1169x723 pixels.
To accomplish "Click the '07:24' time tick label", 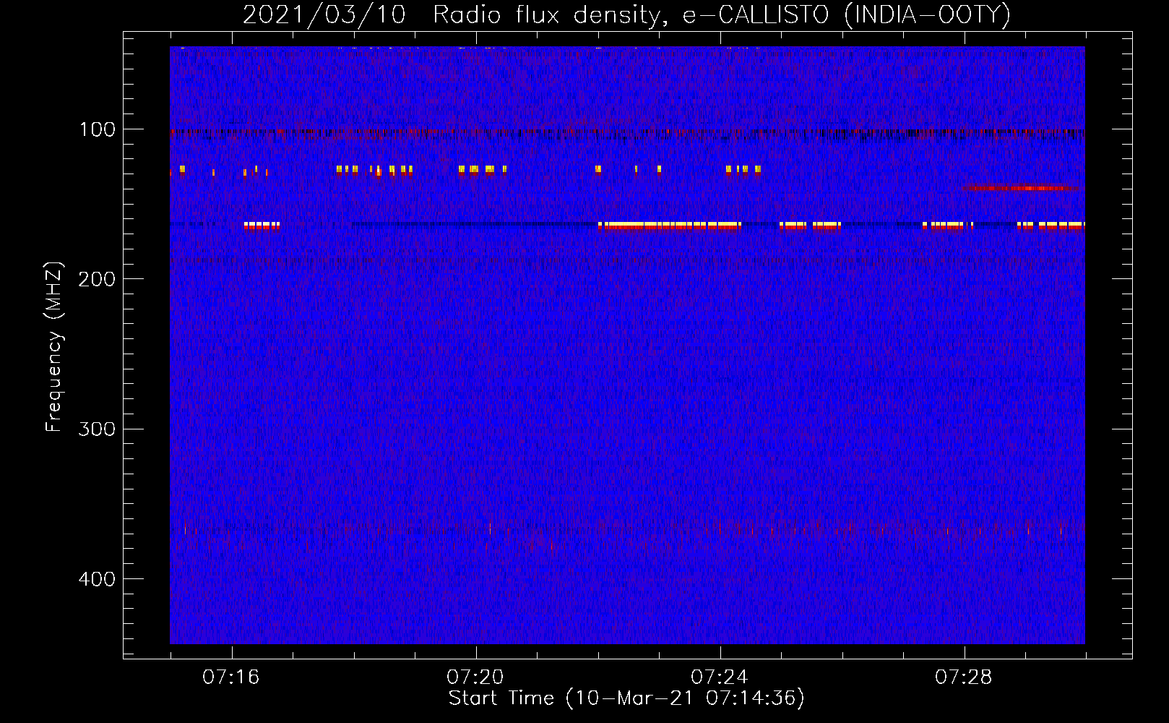I will pyautogui.click(x=720, y=677).
